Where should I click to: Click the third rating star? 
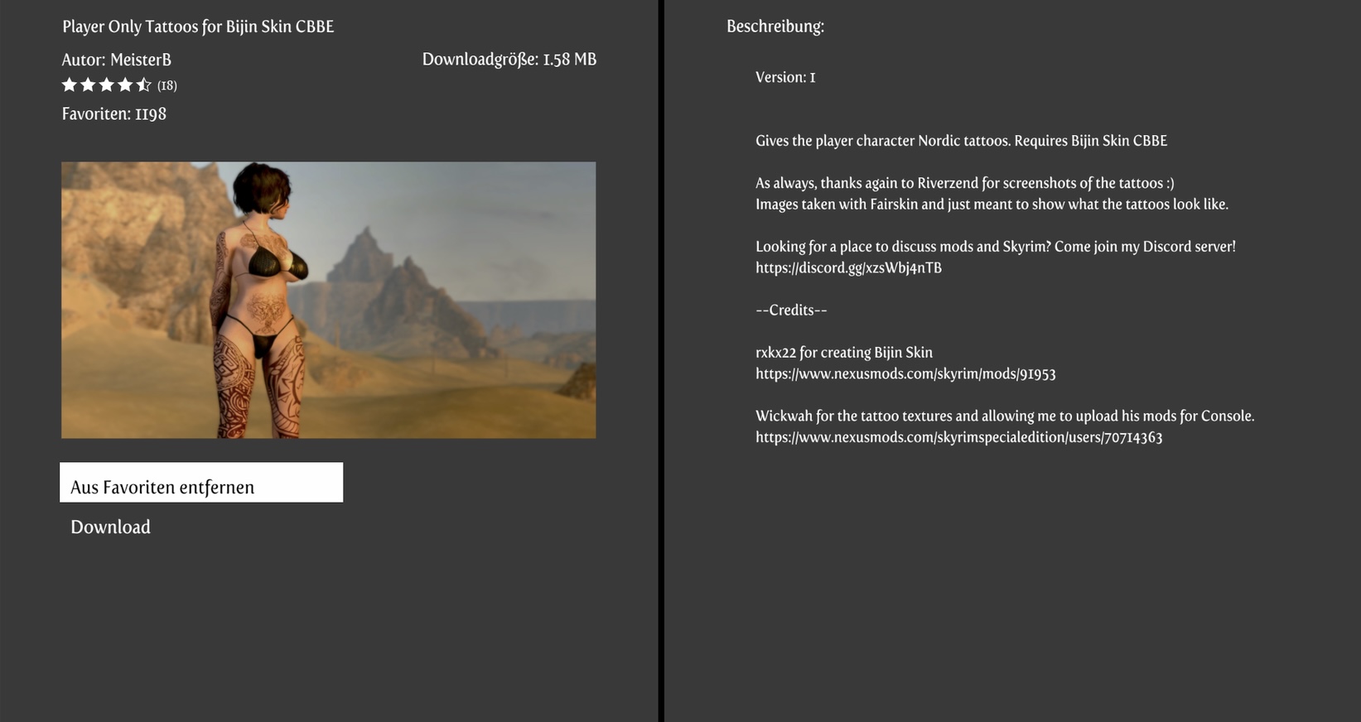pyautogui.click(x=107, y=84)
